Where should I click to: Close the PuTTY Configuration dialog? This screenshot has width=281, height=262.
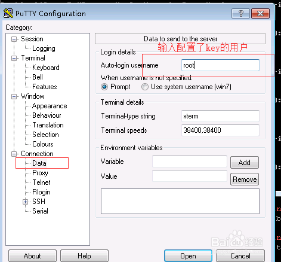[260, 14]
